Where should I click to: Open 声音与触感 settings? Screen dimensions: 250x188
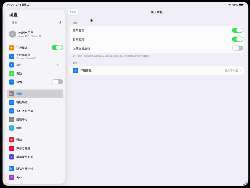(x=35, y=148)
